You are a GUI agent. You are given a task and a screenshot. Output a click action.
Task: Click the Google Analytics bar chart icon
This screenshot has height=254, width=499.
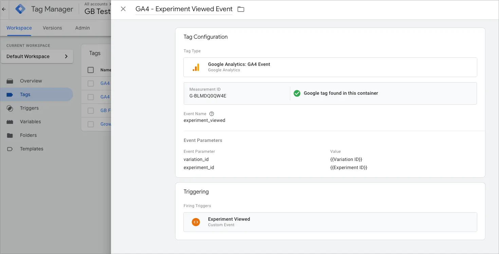[196, 67]
